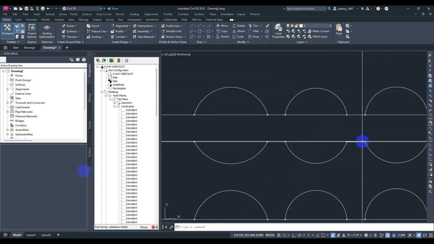Toggle annotation visibility highlighted in status bar

point(333,235)
